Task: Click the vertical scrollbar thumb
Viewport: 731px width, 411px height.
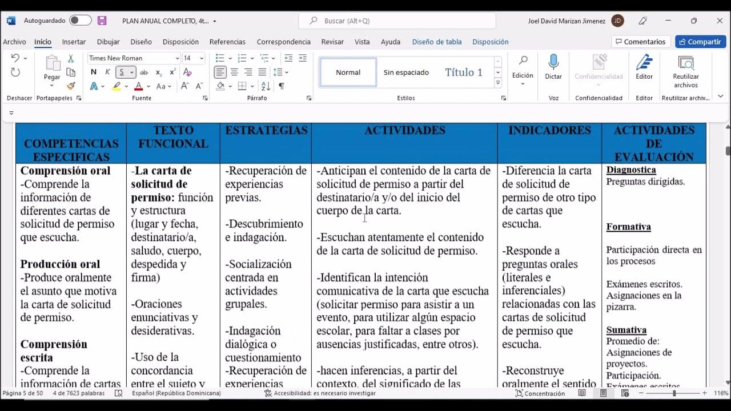Action: point(728,151)
